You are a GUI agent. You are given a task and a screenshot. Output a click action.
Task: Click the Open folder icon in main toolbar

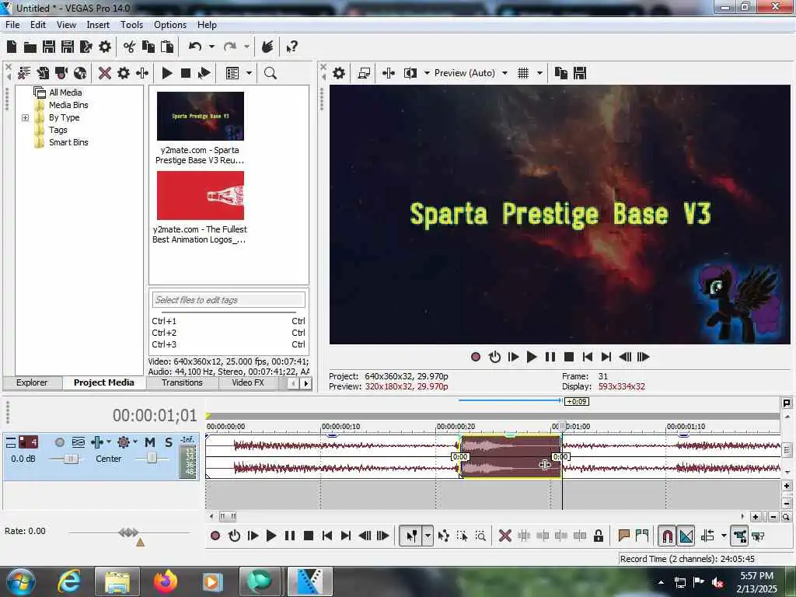tap(30, 47)
